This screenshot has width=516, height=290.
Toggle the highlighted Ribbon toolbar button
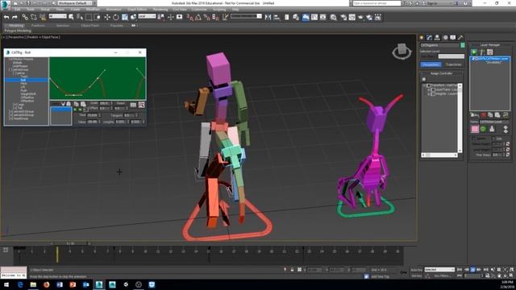tap(306, 17)
